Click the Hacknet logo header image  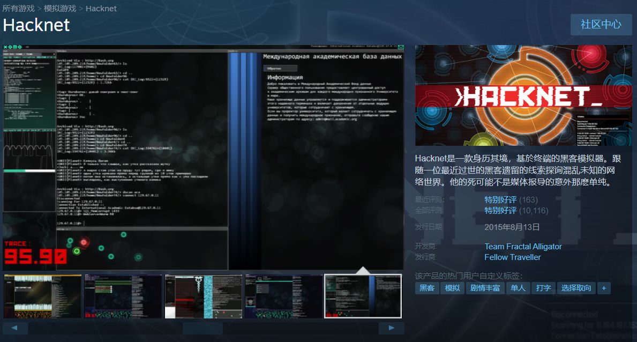(523, 95)
